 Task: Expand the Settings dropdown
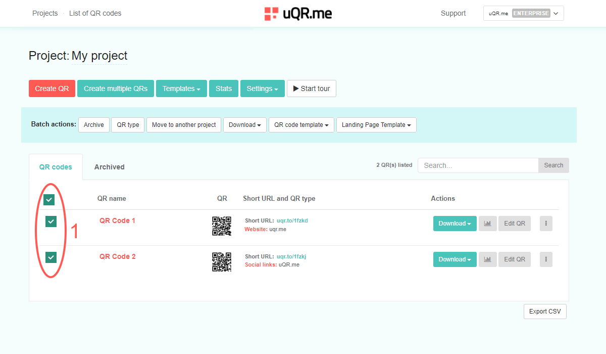coord(263,88)
